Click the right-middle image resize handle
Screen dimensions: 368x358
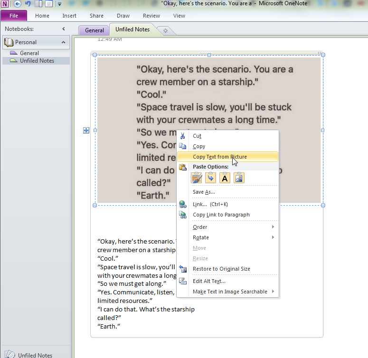click(x=322, y=130)
